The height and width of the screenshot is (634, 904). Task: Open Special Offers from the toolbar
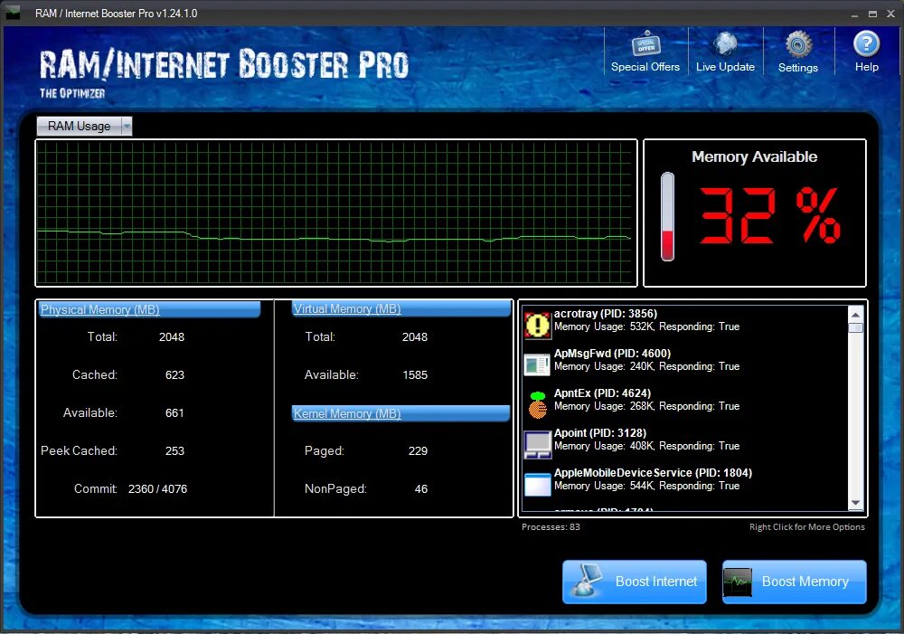coord(645,52)
